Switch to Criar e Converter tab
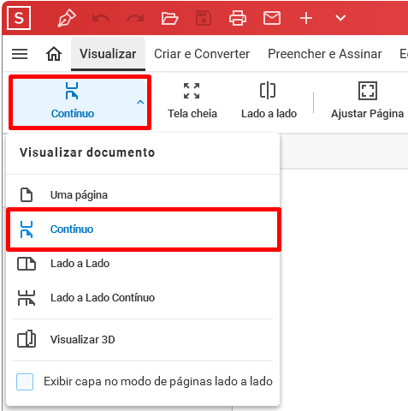 pyautogui.click(x=202, y=54)
